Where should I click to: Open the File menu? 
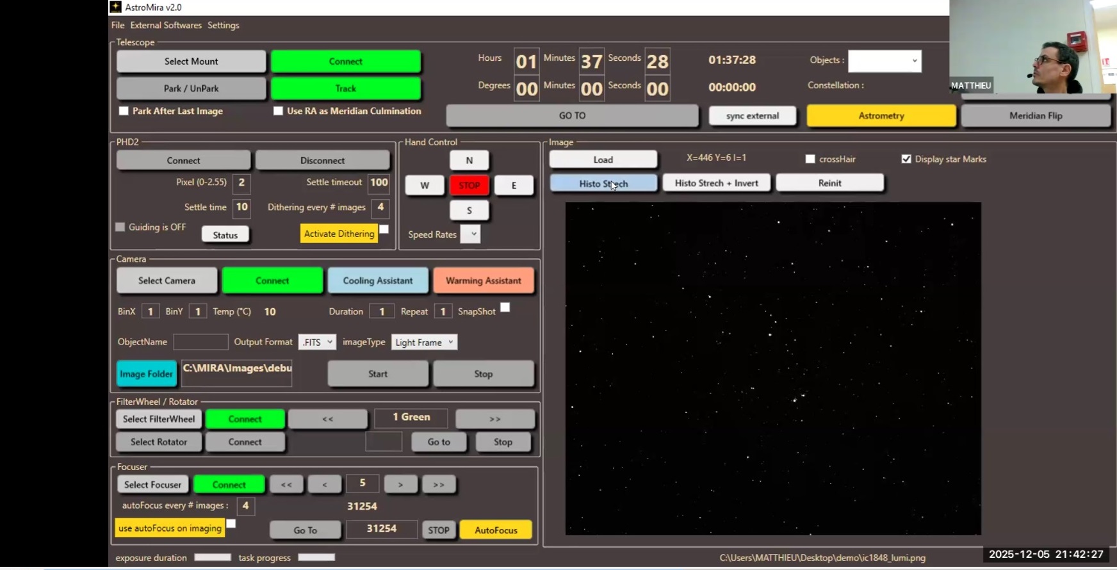(x=118, y=25)
